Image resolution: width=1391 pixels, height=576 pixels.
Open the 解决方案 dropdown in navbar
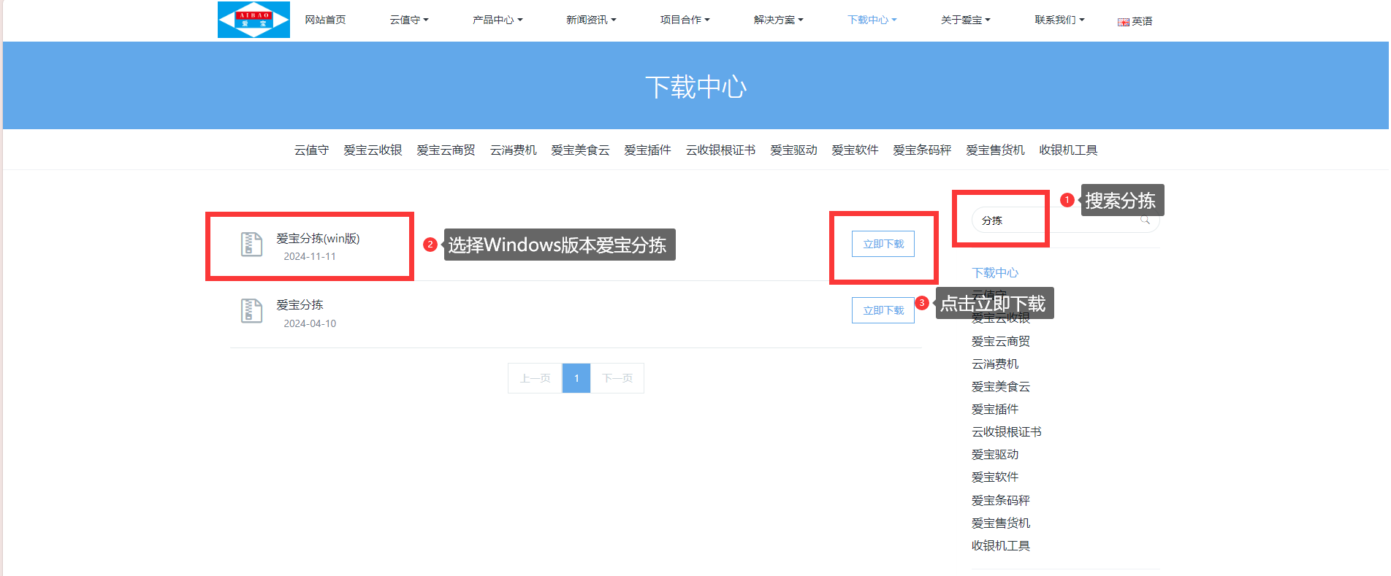click(x=778, y=20)
